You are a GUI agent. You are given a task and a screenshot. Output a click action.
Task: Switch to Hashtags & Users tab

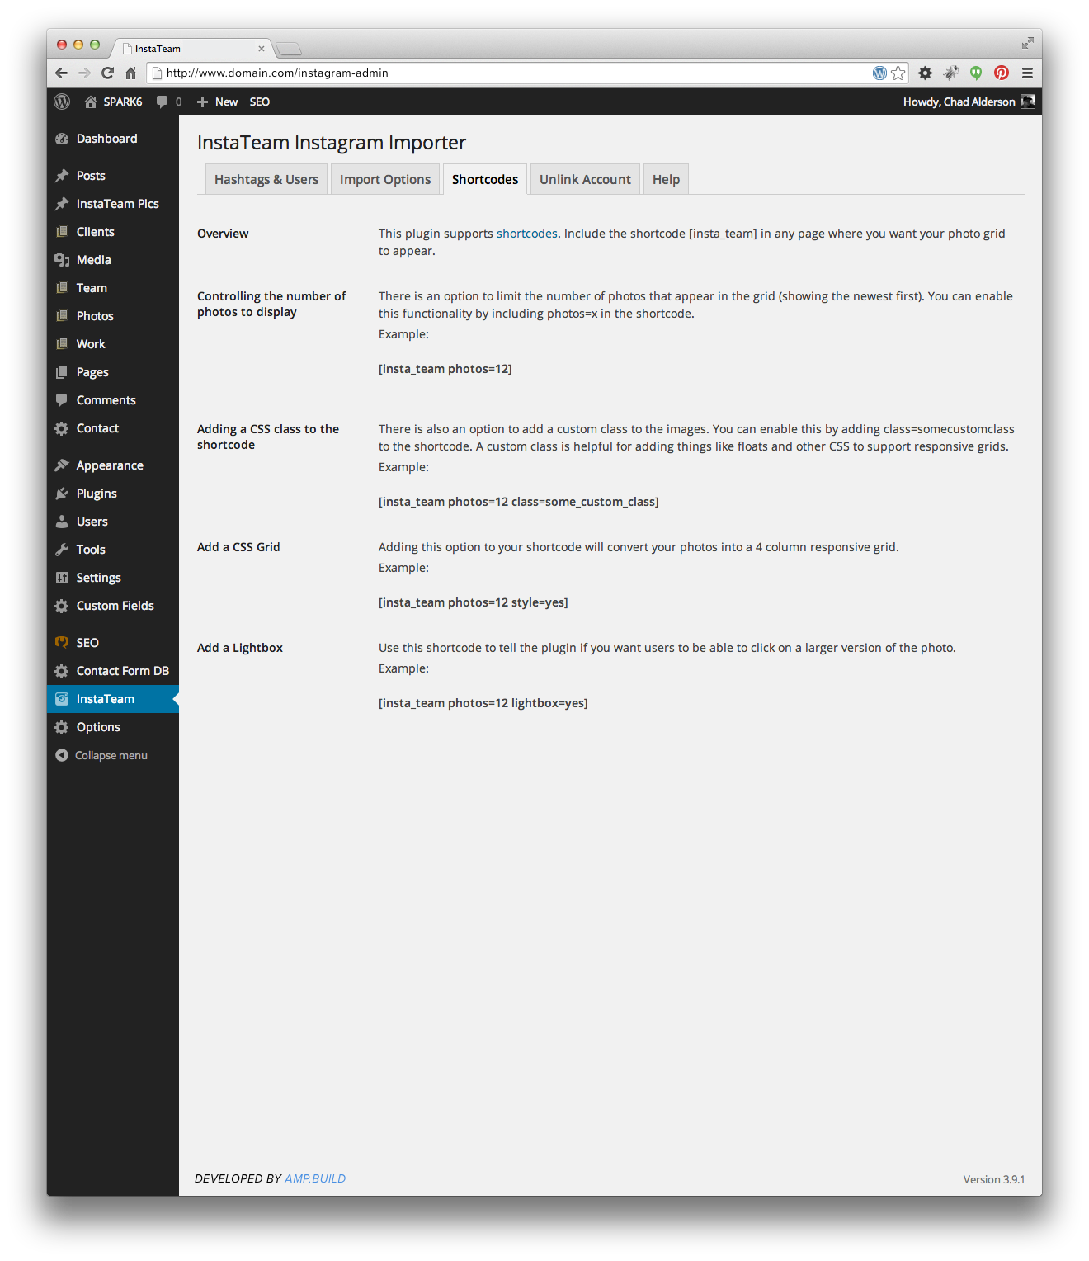[266, 179]
